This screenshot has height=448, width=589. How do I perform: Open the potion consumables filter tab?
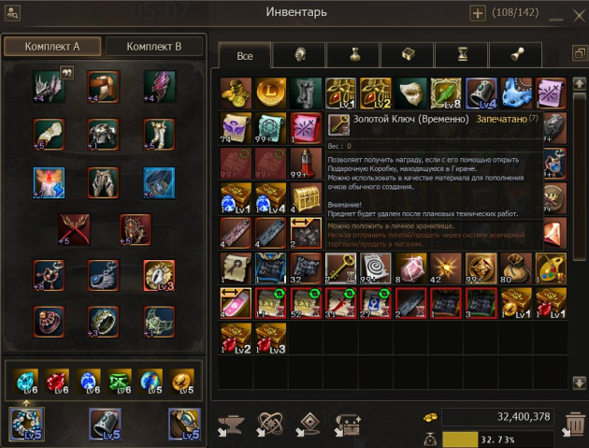click(353, 55)
